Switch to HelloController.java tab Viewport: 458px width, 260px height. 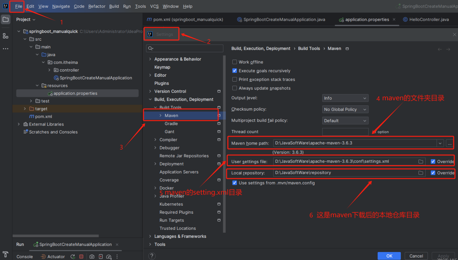(x=426, y=19)
